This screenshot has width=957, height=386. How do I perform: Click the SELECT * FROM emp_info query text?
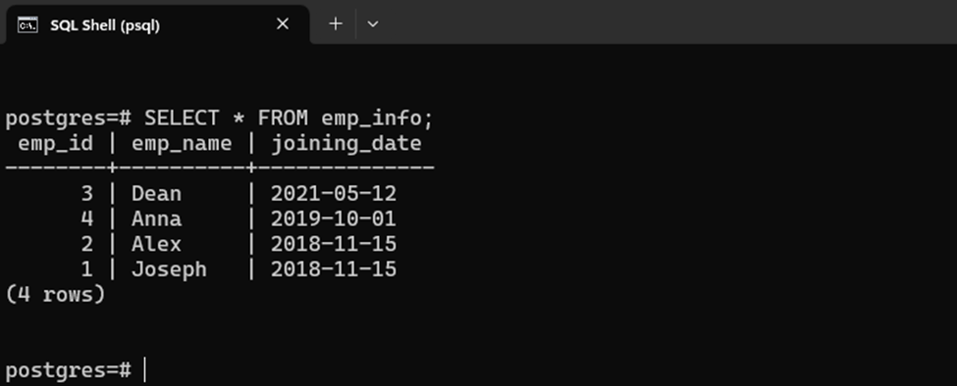(289, 118)
